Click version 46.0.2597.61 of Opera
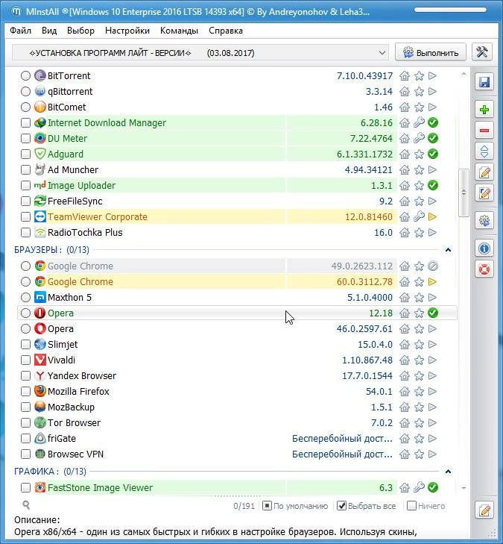The width and height of the screenshot is (503, 544). pos(364,329)
